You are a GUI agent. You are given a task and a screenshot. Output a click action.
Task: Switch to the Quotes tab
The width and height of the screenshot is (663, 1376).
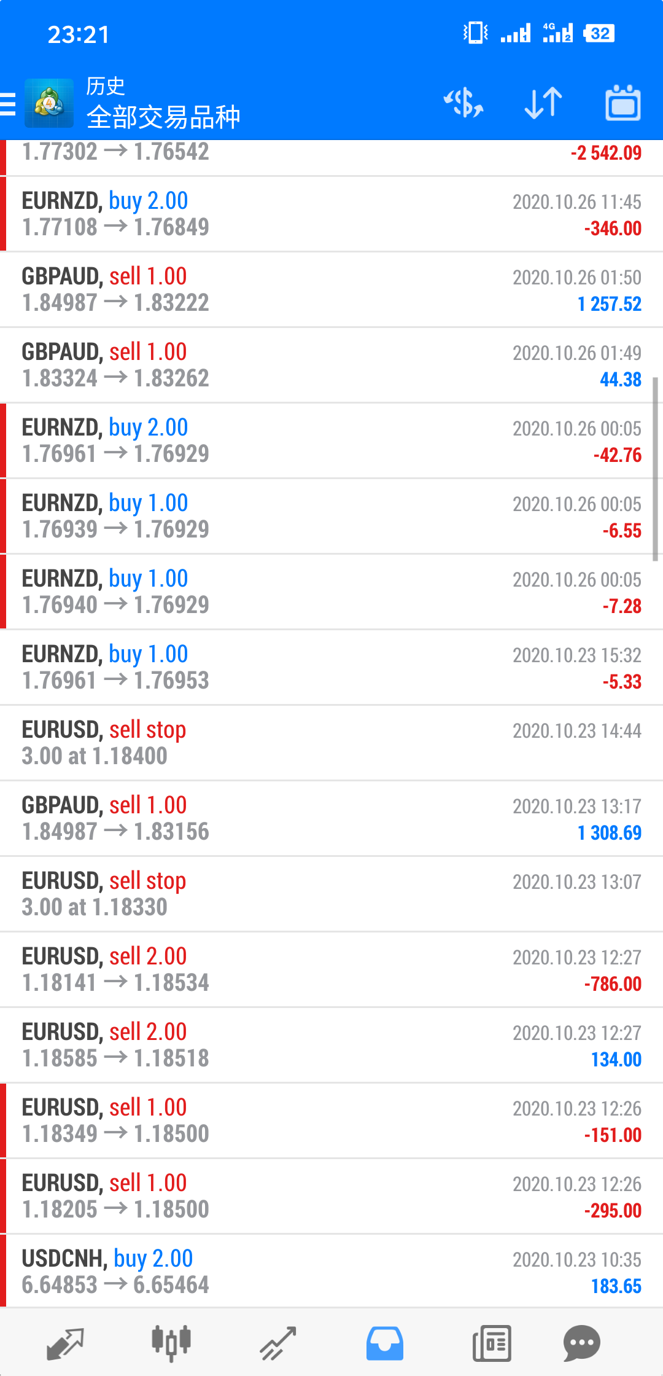tap(65, 1343)
